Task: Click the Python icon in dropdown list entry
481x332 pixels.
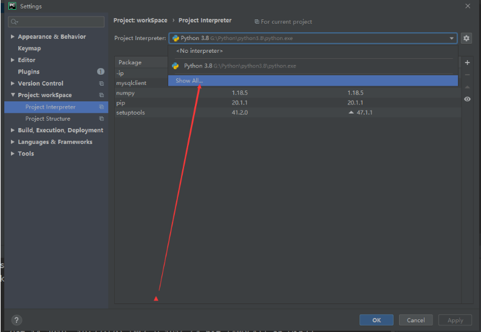Action: [x=176, y=66]
